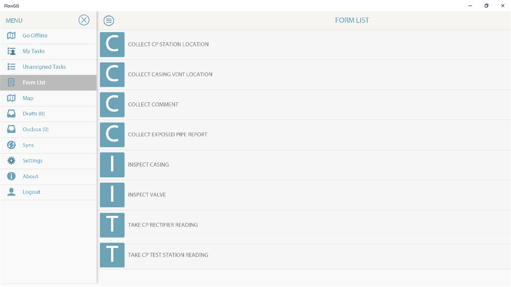Click the MENU header label
This screenshot has height=287, width=511.
coord(14,21)
